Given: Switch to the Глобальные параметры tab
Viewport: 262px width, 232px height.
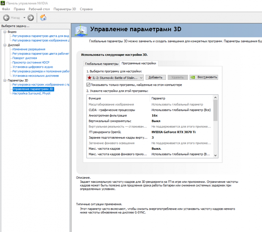Looking at the screenshot, I should (101, 64).
